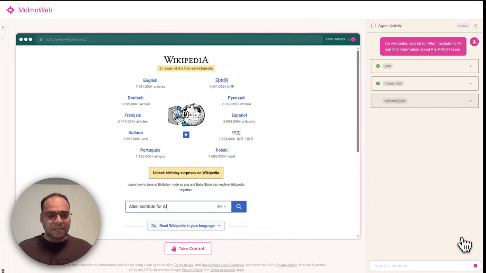
Task: Click the MolmoWeb logo icon
Action: [x=11, y=10]
